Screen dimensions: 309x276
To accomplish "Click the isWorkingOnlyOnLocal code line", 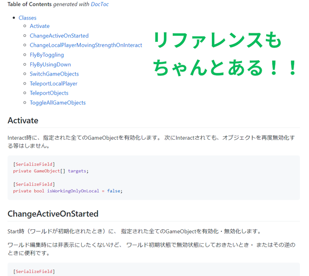I will pos(68,191).
